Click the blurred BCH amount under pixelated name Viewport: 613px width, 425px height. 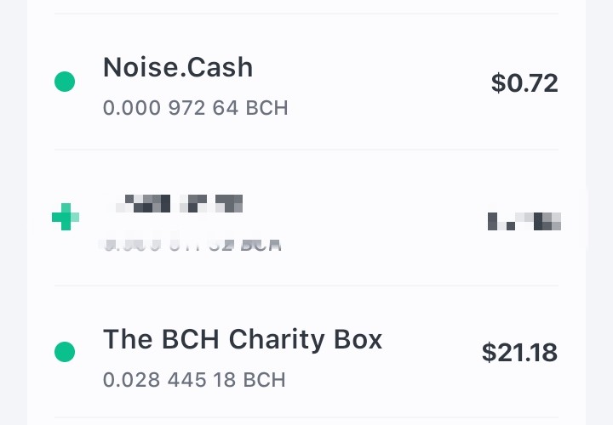(x=192, y=242)
